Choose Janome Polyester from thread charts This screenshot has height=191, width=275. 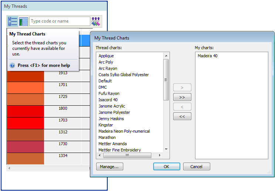114,112
